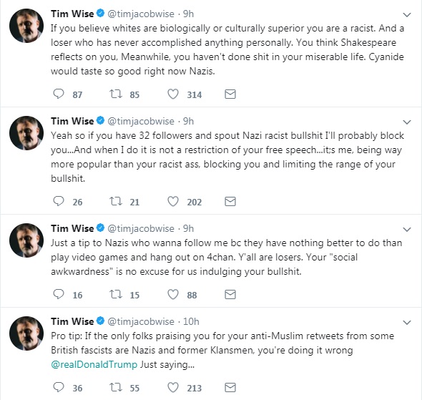The image size is (422, 400).
Task: Expand the chevron menu on the 10h tweet
Action: 407,322
